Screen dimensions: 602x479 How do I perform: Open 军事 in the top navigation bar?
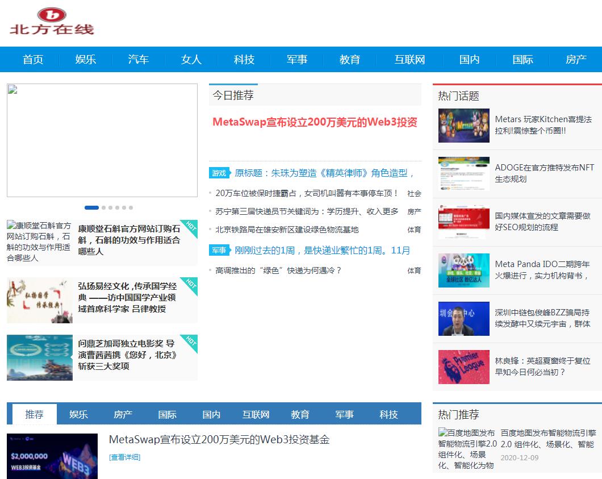click(297, 60)
